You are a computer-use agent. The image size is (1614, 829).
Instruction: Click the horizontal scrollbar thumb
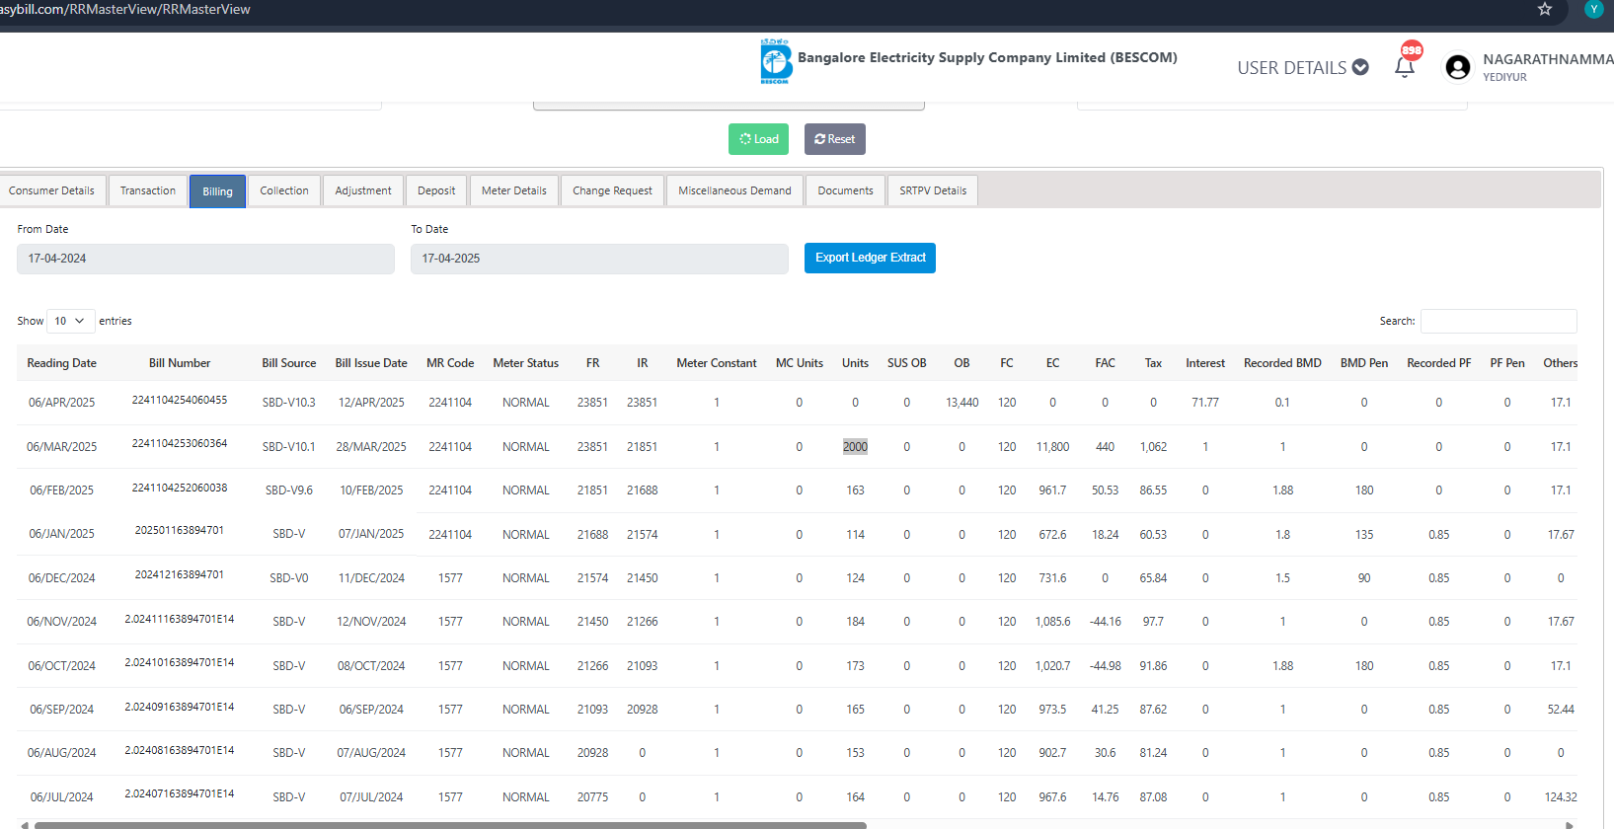point(449,825)
